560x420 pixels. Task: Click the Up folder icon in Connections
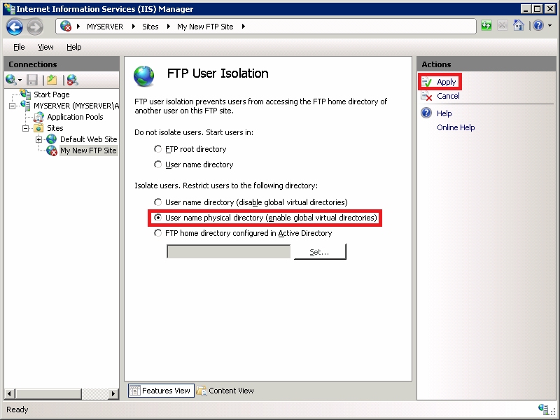(52, 80)
